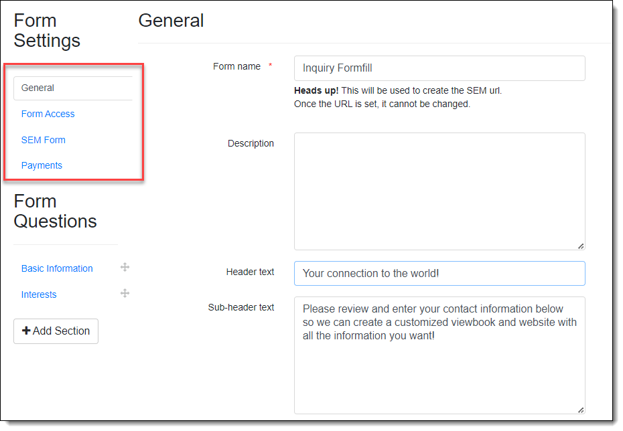Open the Payments settings
Screen dimensions: 623x431
(x=42, y=166)
